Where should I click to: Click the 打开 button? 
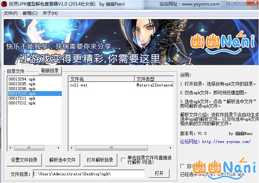pos(159,173)
